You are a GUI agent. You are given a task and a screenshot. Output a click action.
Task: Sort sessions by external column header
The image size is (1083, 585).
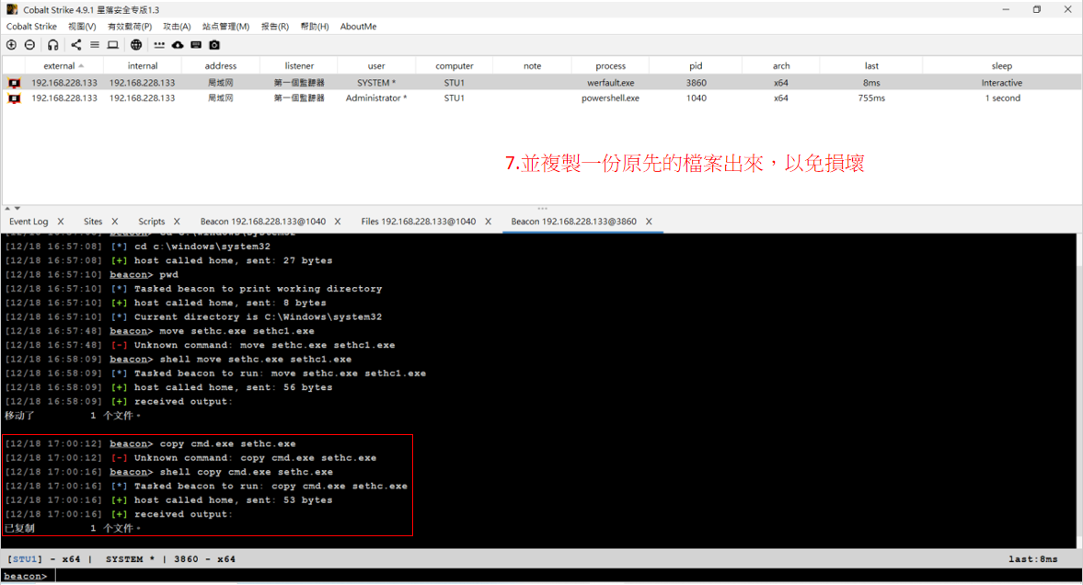(63, 66)
